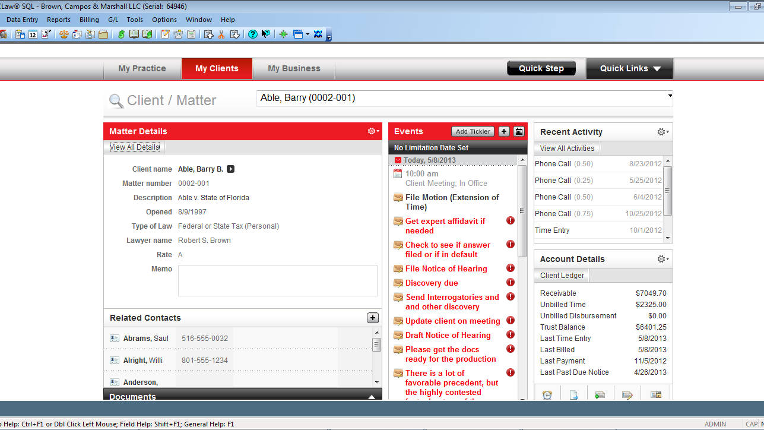Open the Reports menu

click(58, 19)
